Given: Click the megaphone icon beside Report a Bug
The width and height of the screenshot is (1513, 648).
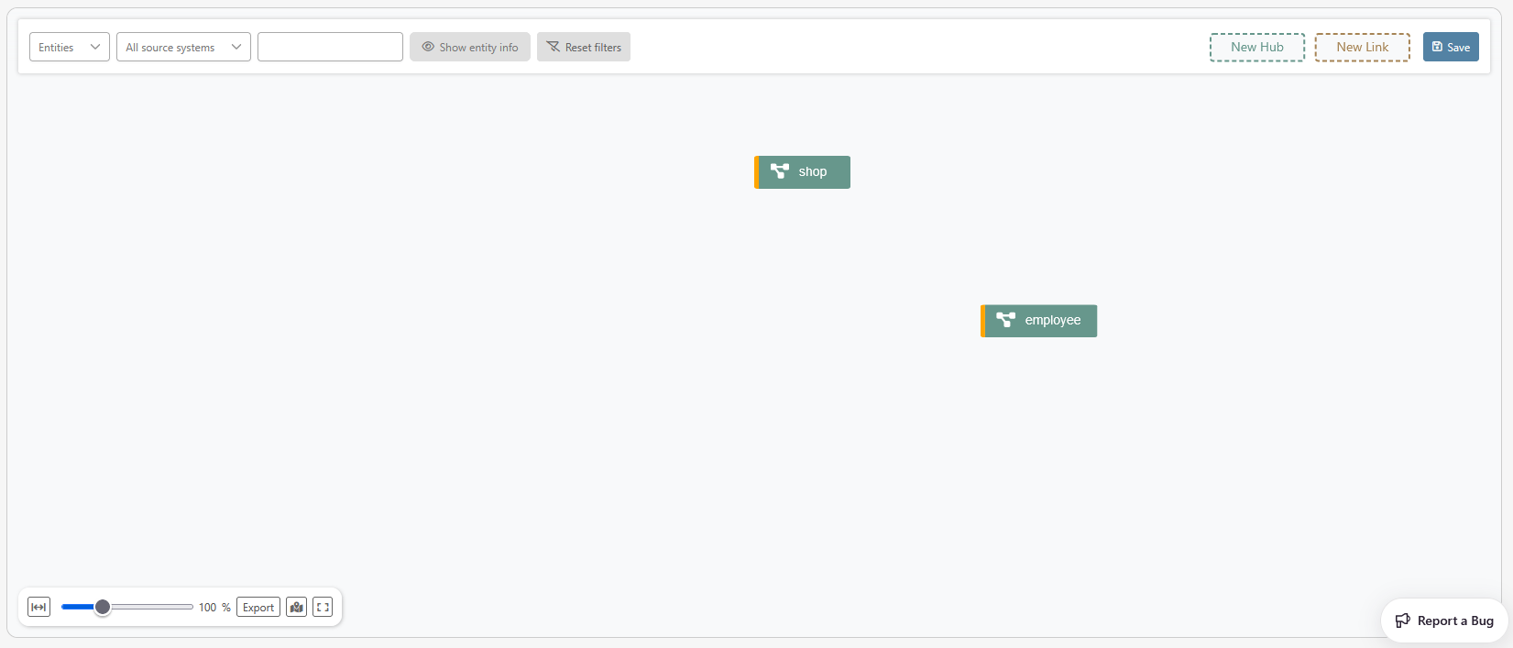Looking at the screenshot, I should pyautogui.click(x=1402, y=621).
